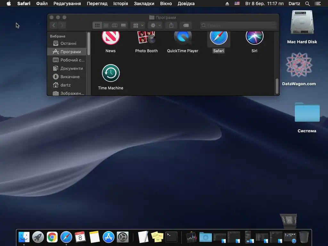This screenshot has width=328, height=246.
Task: Open the item grouping dropdown in the Finder toolbar
Action: 138,25
